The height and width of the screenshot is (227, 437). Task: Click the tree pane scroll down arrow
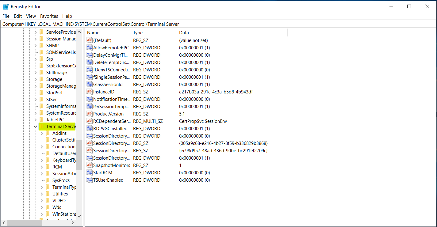point(79,216)
